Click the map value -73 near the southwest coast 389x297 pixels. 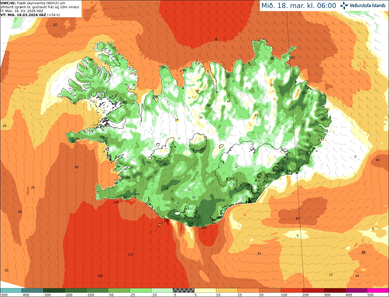(x=128, y=178)
